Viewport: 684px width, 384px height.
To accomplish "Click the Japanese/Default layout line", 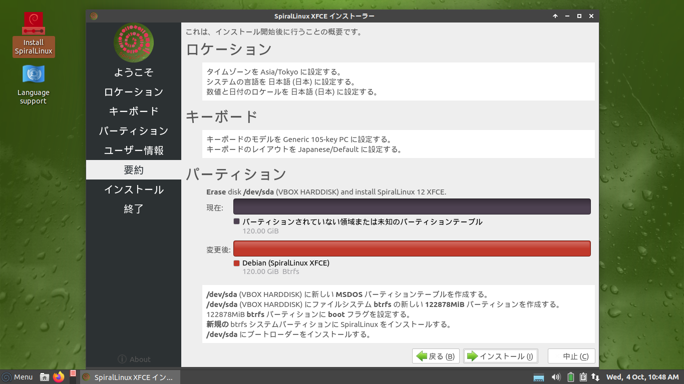I will point(304,149).
